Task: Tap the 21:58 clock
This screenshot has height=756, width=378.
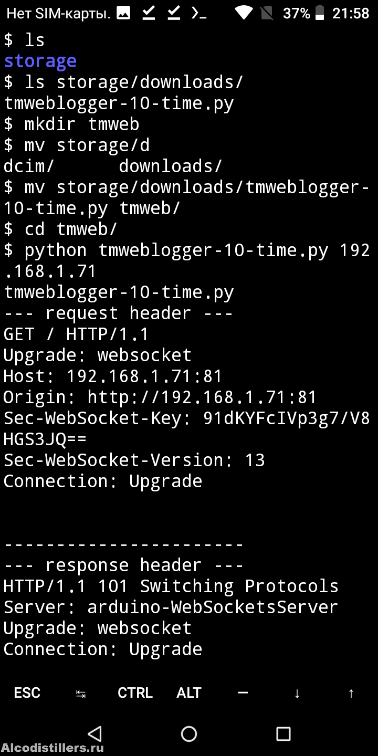Action: [351, 13]
